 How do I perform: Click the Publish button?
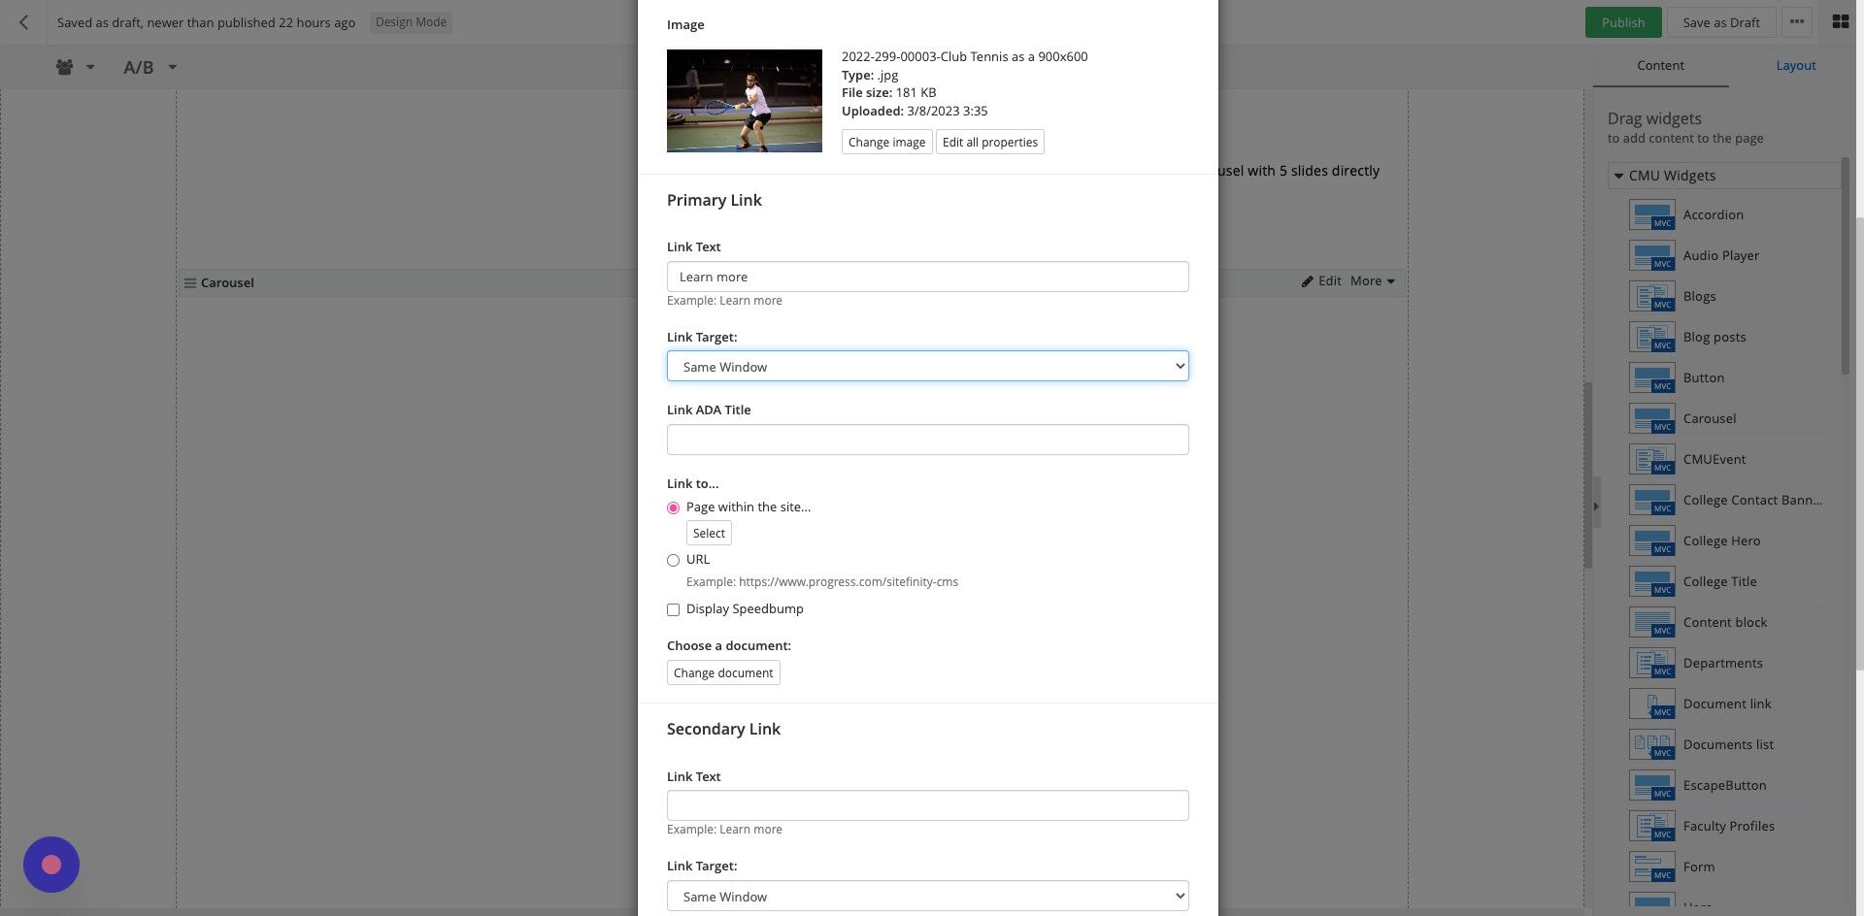click(1622, 22)
